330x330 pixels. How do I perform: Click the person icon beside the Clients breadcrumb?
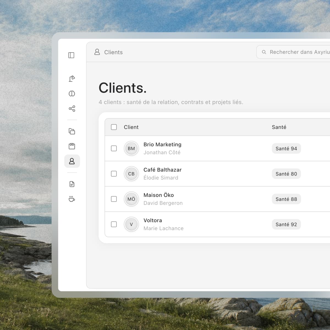[x=97, y=52]
